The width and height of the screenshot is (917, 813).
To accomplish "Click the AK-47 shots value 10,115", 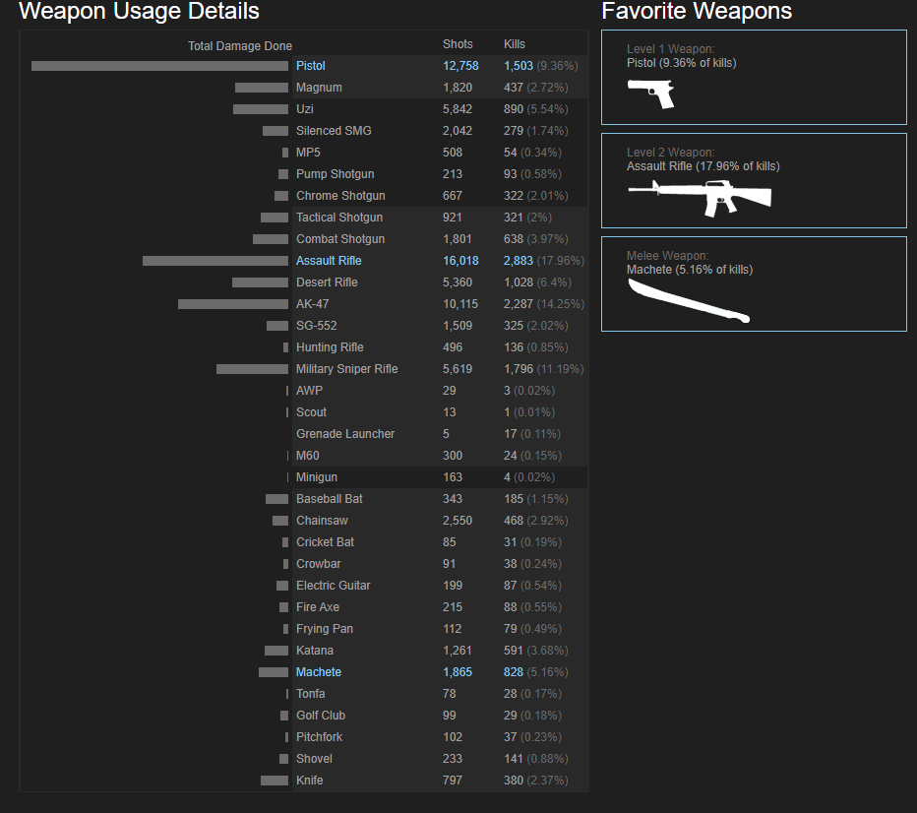I will pyautogui.click(x=460, y=303).
